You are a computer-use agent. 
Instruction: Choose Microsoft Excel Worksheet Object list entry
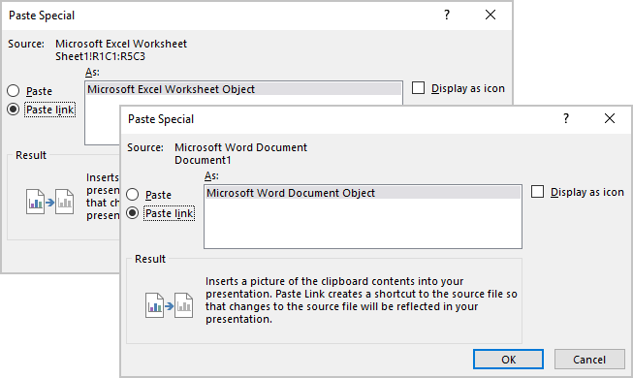244,89
